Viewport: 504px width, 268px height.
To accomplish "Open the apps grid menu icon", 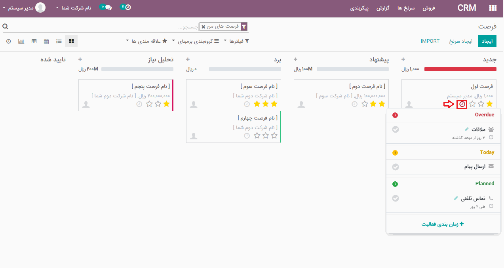I will pyautogui.click(x=493, y=8).
